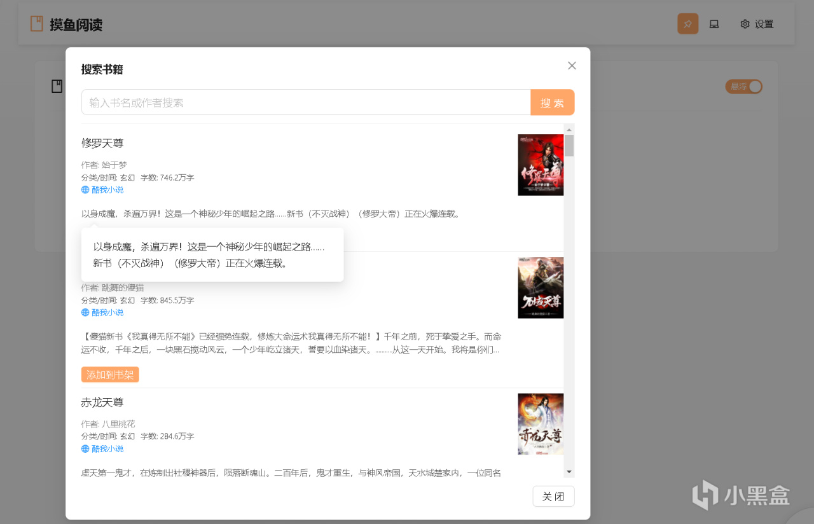Select the 赤龙天尊 book title
Image resolution: width=814 pixels, height=524 pixels.
(102, 403)
